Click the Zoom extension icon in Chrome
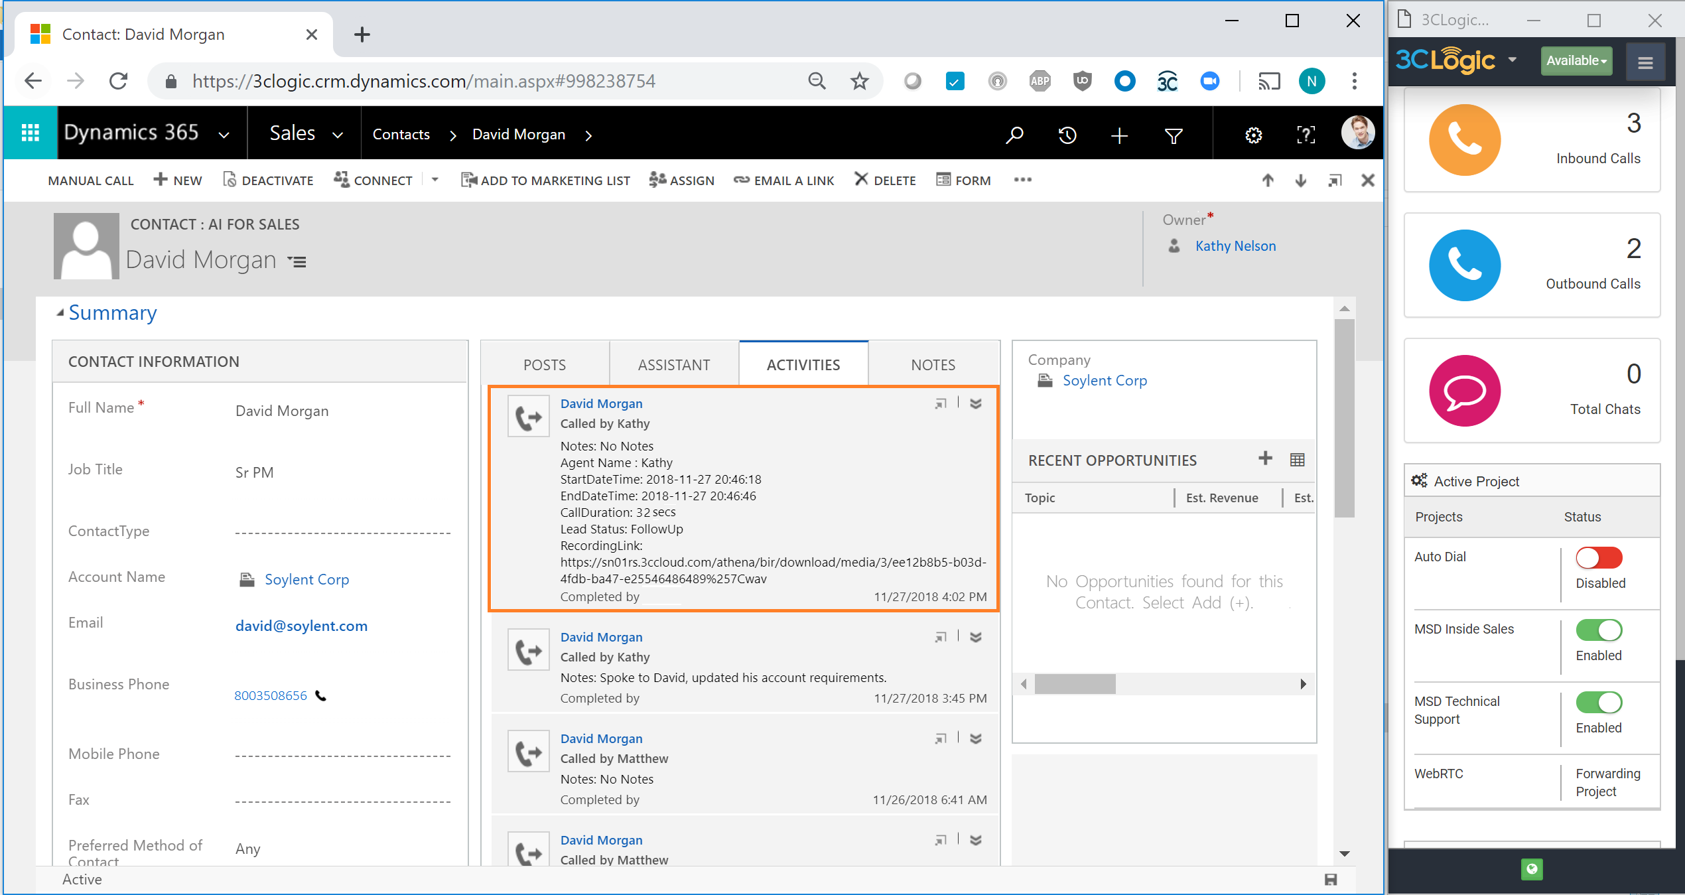The width and height of the screenshot is (1685, 895). 1210,82
